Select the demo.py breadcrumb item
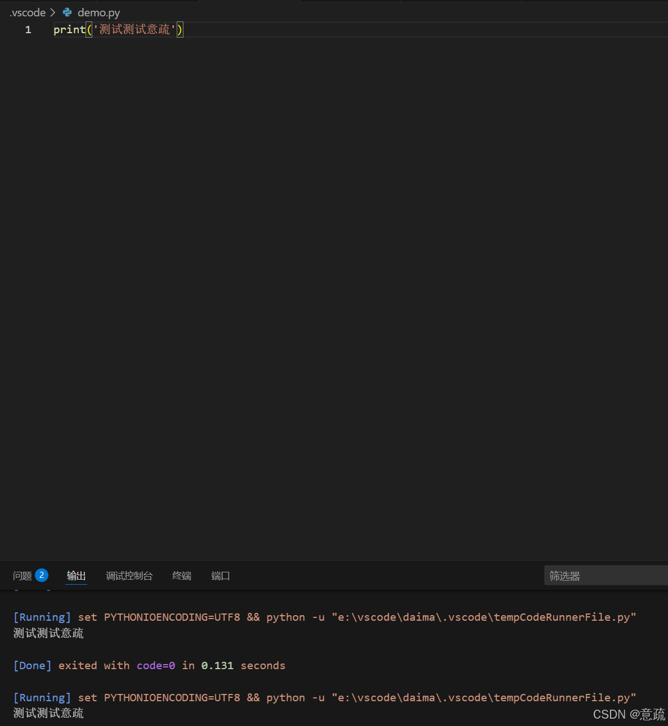Image resolution: width=668 pixels, height=726 pixels. click(98, 12)
